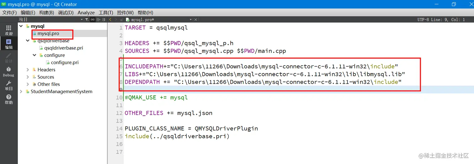Expand the Headers folder
Viewport: 474px width, 164px height.
pyautogui.click(x=28, y=70)
